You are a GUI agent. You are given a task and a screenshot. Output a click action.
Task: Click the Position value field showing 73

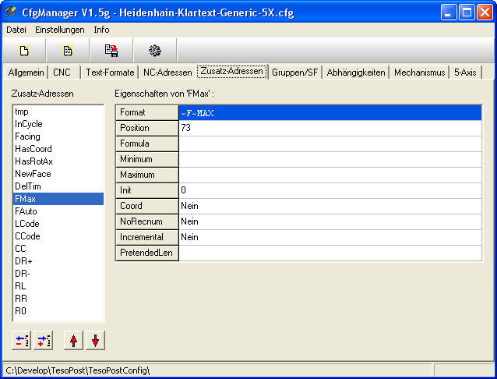(330, 128)
